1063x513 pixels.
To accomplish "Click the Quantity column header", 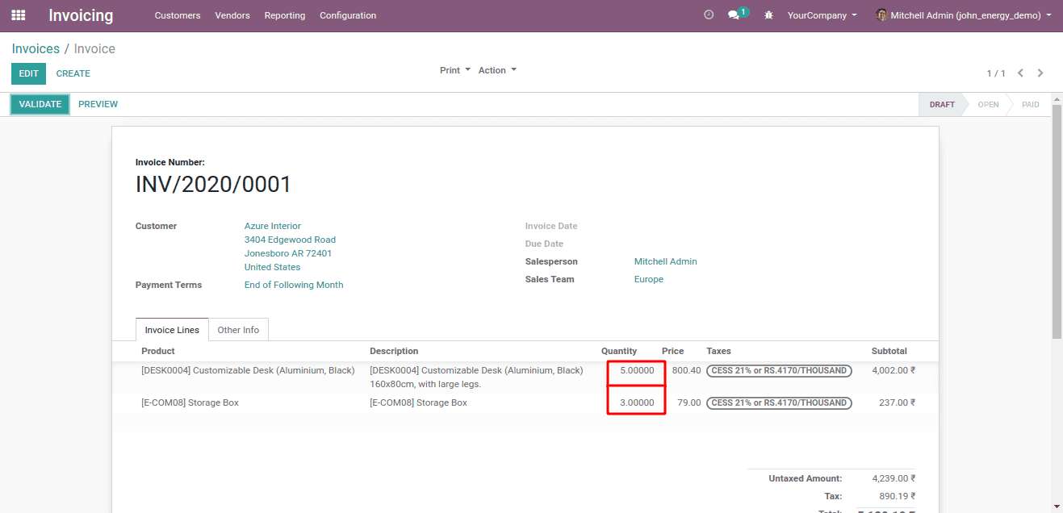I will tap(619, 351).
